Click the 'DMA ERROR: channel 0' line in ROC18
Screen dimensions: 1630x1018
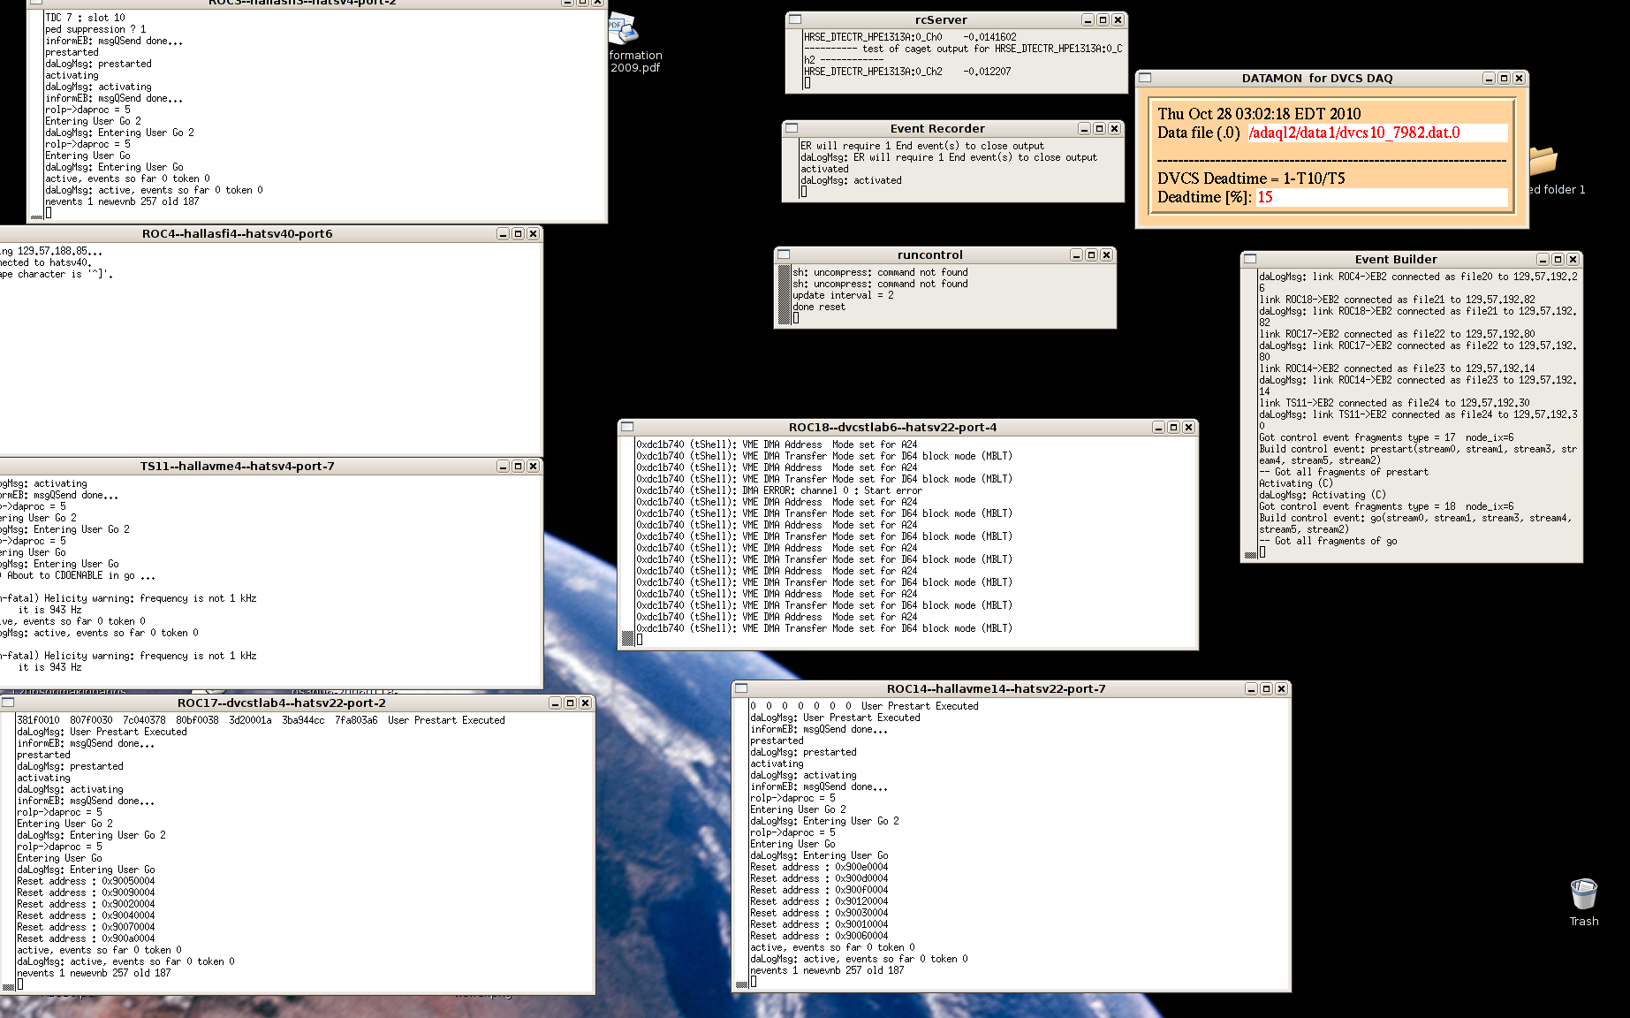pos(778,490)
